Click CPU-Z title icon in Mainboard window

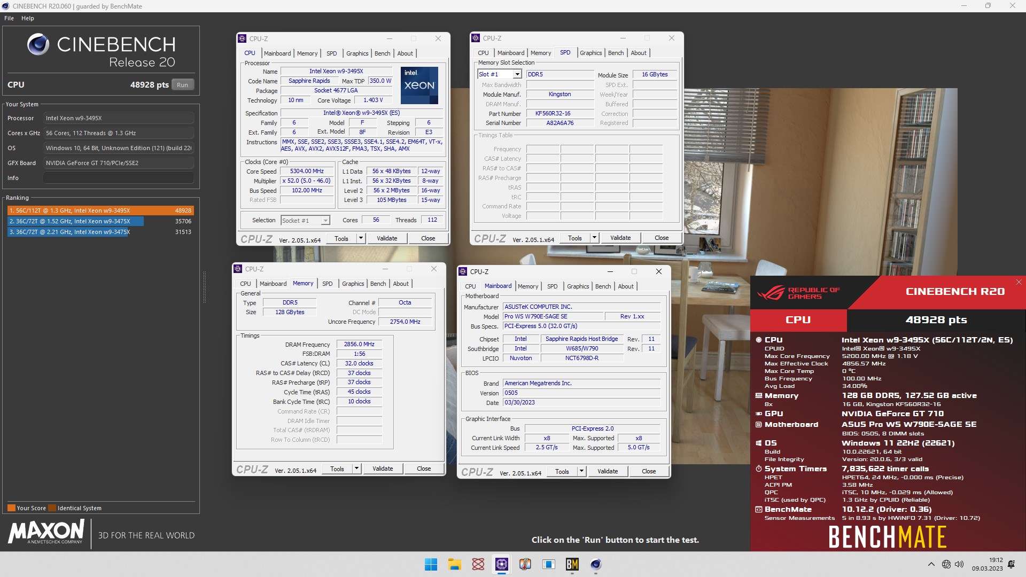pyautogui.click(x=463, y=271)
